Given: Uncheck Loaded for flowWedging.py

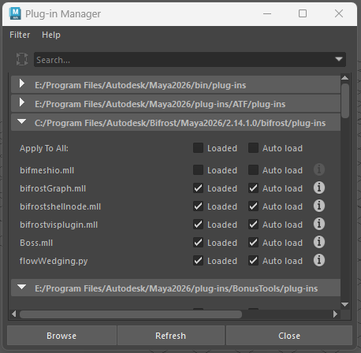Looking at the screenshot, I should (x=198, y=261).
